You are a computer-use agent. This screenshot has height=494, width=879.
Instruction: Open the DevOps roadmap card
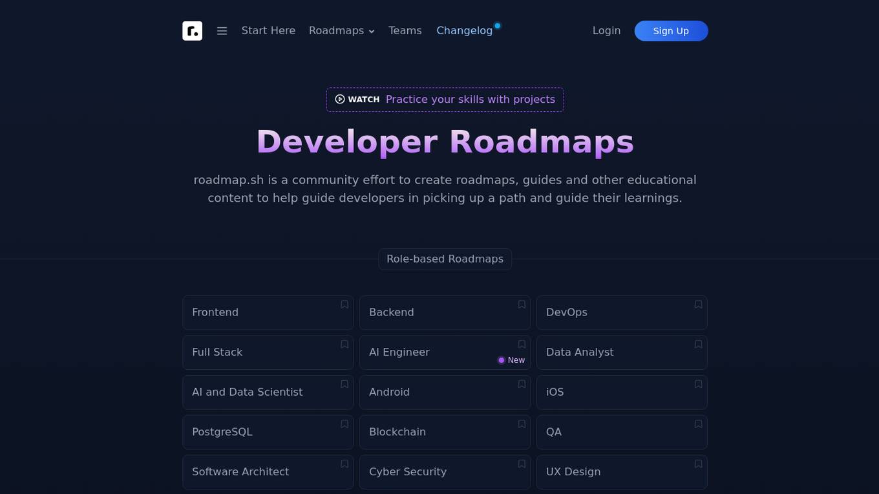622,313
